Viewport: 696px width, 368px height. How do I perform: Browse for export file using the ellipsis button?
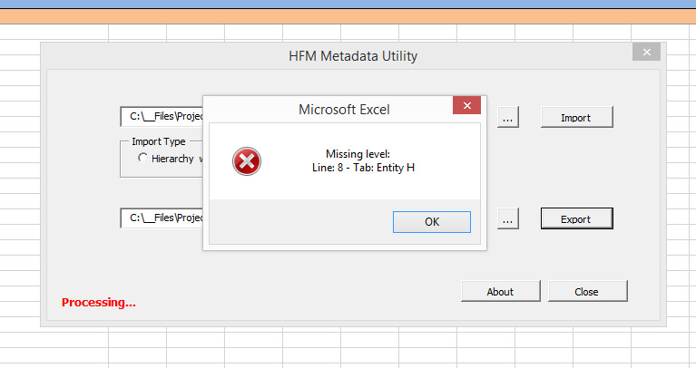[x=508, y=219]
